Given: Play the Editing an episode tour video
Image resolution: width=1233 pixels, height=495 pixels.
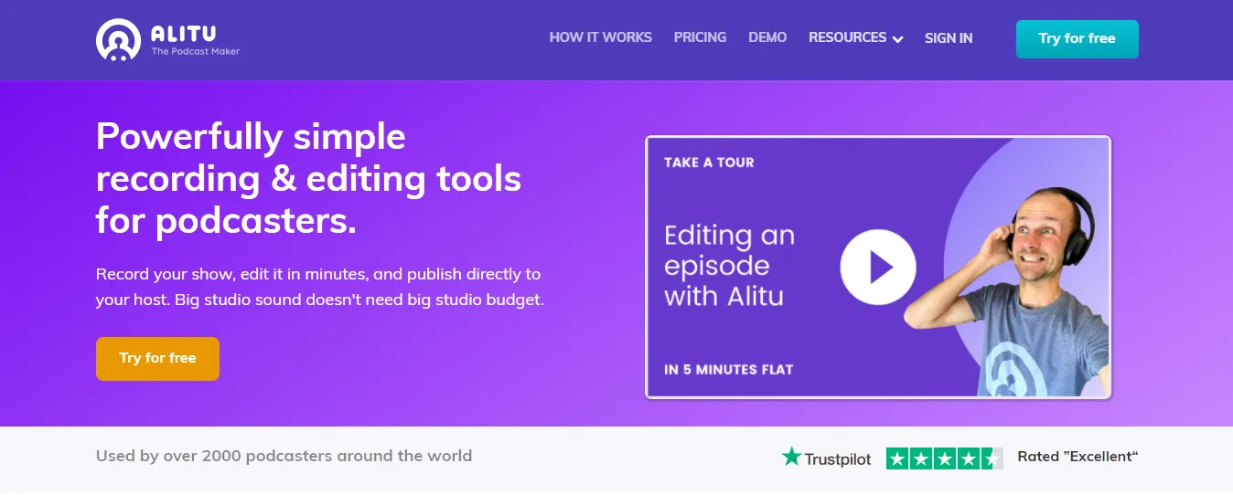Looking at the screenshot, I should [x=878, y=268].
